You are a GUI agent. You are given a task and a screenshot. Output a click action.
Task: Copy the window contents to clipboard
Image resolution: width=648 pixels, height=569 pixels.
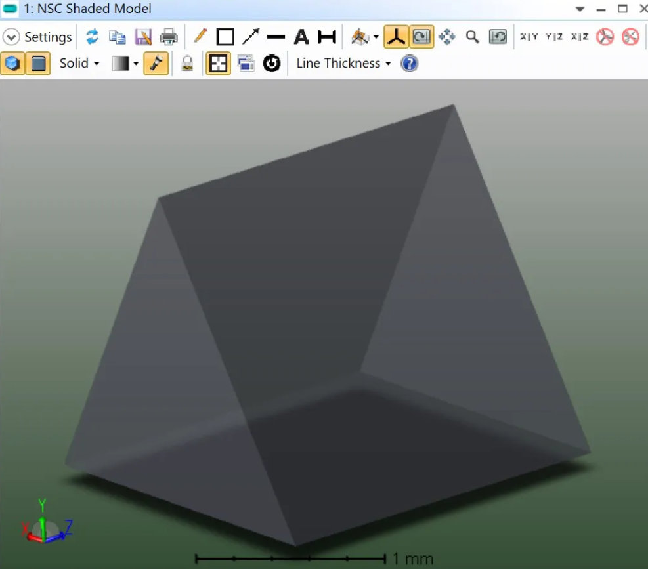118,37
